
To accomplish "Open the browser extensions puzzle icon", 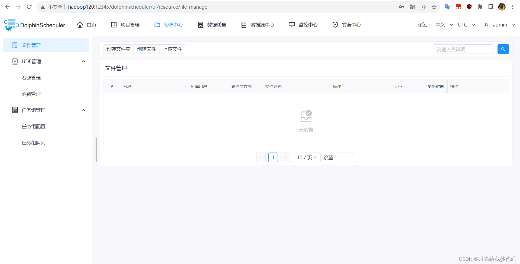I will click(x=480, y=7).
